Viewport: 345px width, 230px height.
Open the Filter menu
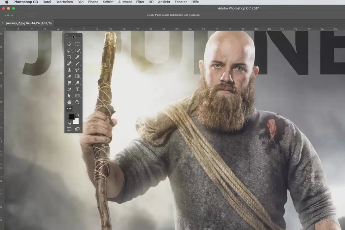click(x=140, y=2)
